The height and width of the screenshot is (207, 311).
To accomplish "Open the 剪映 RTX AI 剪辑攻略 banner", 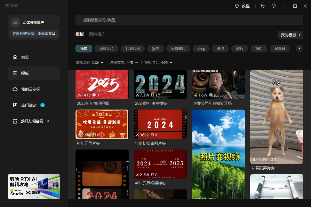I will [34, 187].
